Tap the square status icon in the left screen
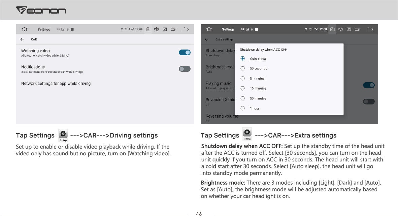The height and width of the screenshot is (219, 398). click(72, 29)
